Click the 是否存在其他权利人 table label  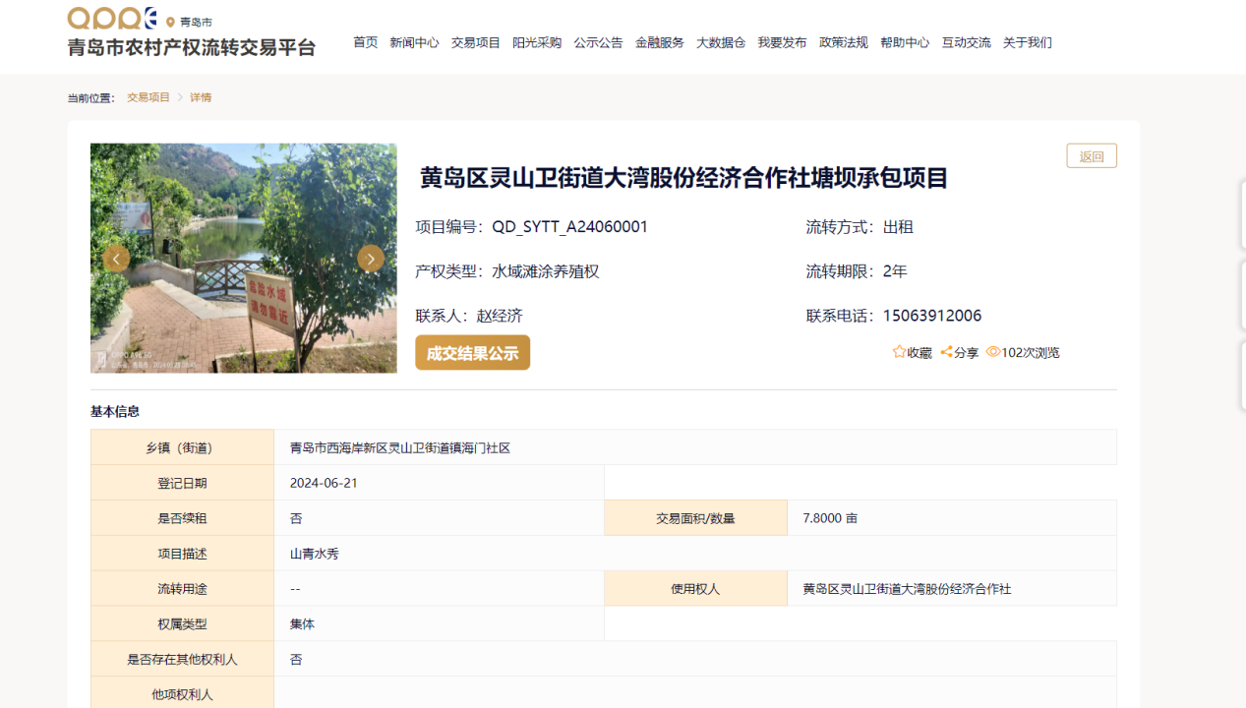pyautogui.click(x=182, y=660)
